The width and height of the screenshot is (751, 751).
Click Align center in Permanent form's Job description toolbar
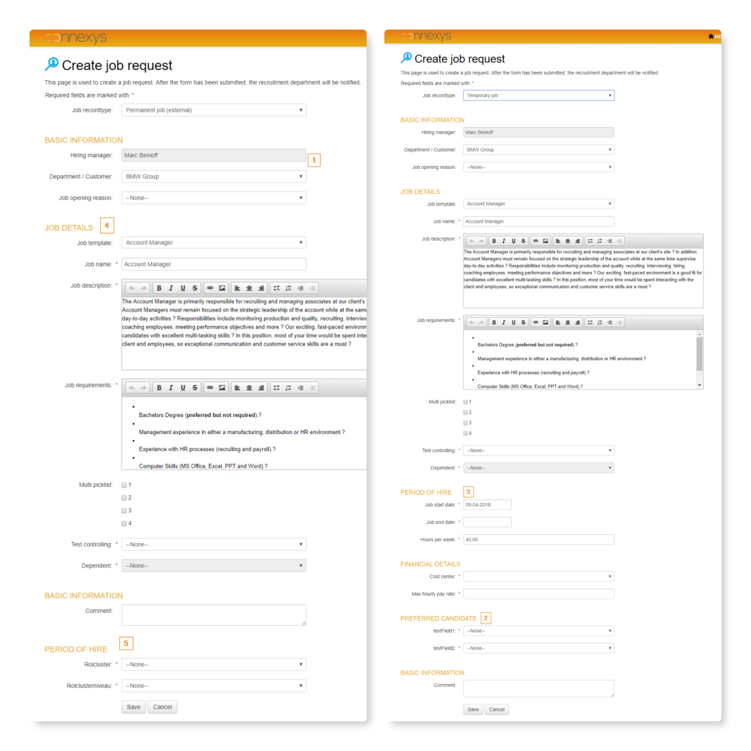coord(249,288)
